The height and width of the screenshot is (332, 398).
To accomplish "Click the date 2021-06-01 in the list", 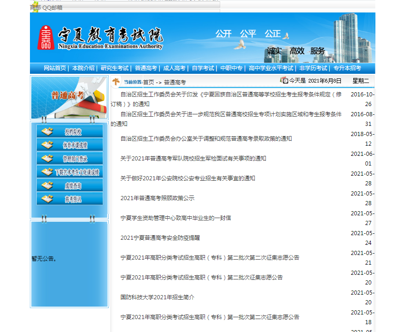I will click(363, 159).
